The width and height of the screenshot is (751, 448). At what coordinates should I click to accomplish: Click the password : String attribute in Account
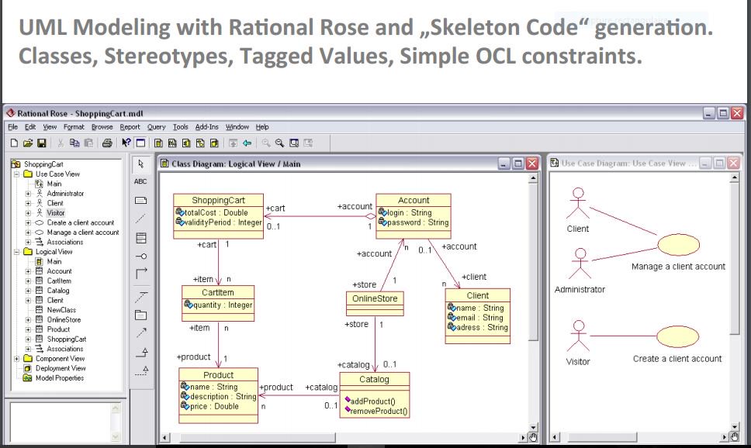coord(414,222)
